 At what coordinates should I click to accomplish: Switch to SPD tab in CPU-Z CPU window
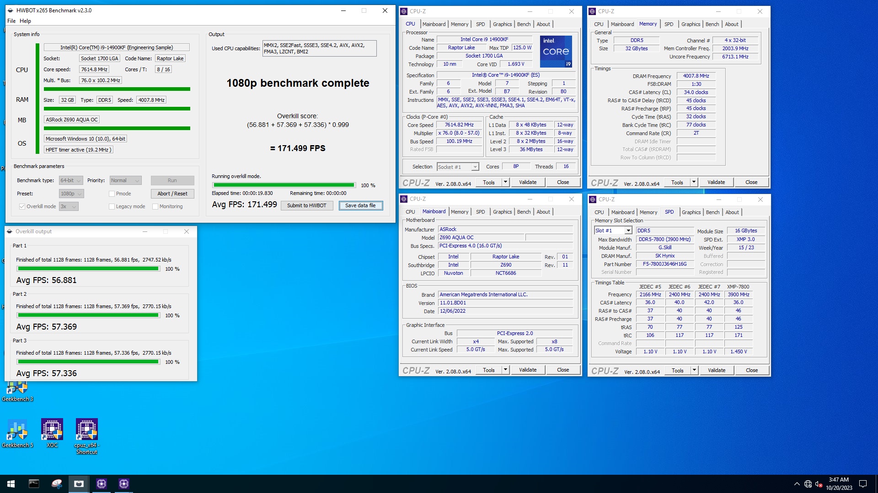coord(480,24)
